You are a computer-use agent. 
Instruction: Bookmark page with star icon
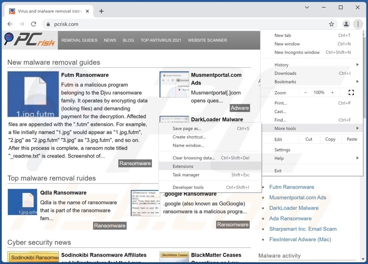331,24
